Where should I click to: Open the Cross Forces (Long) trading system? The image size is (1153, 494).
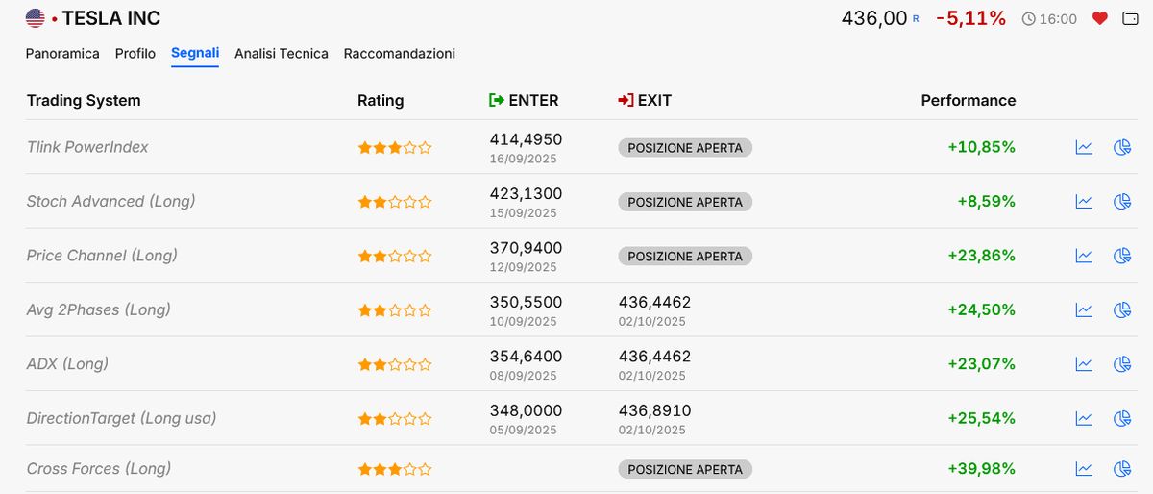point(99,468)
